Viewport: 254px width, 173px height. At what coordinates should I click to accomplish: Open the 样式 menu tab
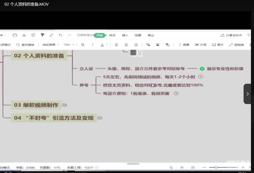112,35
